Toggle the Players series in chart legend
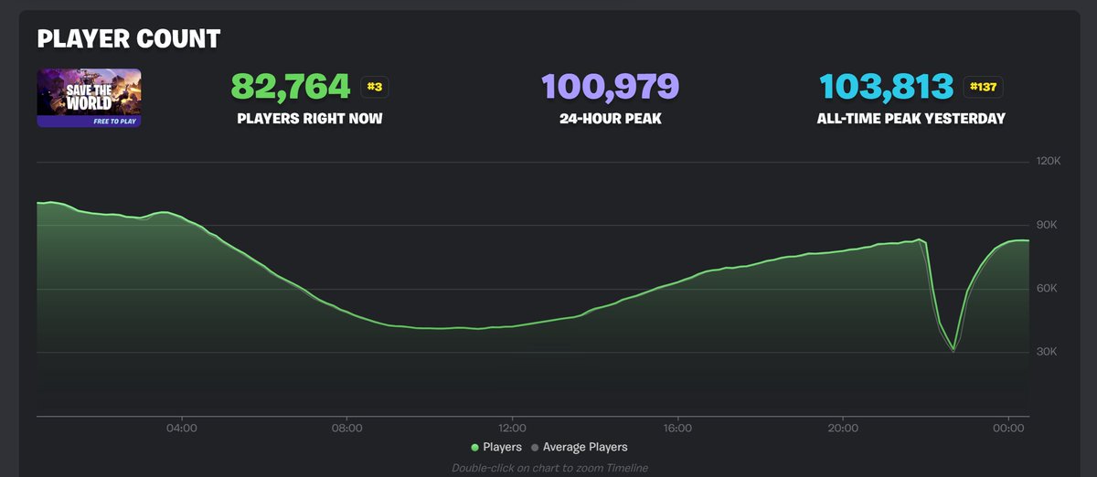The image size is (1097, 477). (496, 447)
